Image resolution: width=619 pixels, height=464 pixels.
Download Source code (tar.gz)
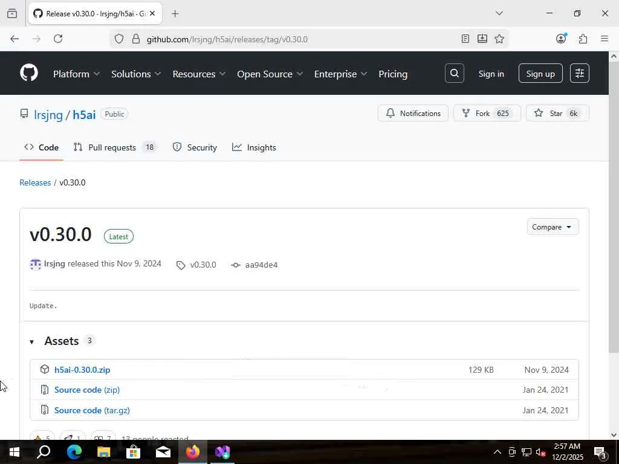92,410
